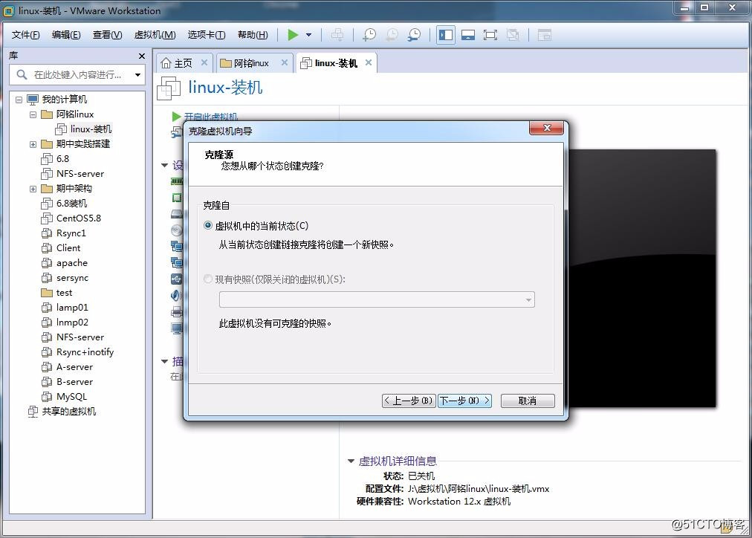Select the Client VM icon
752x538 pixels.
pyautogui.click(x=47, y=248)
